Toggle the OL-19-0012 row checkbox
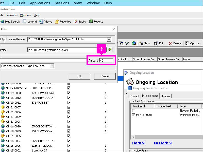 (x=69, y=102)
